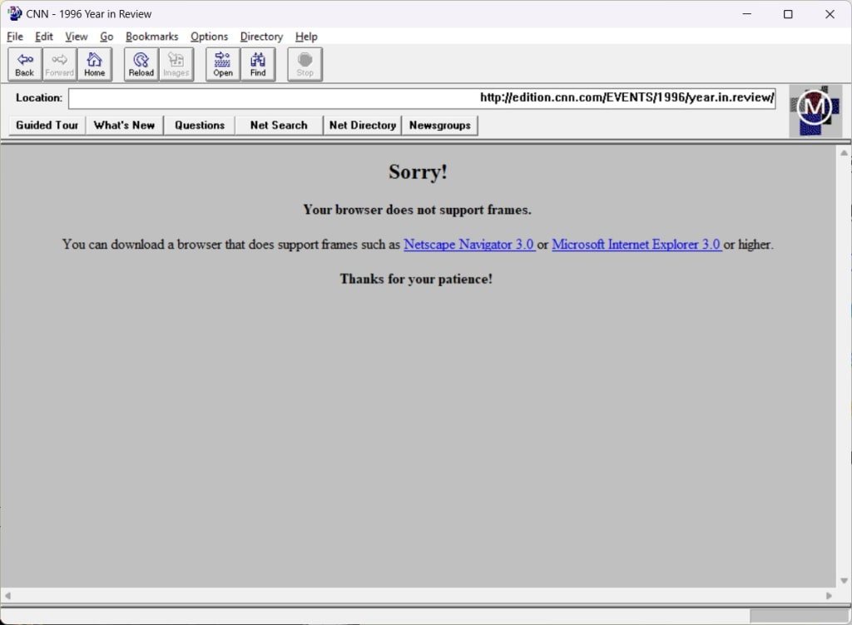Open the Options menu
This screenshot has height=625, width=852.
pos(209,37)
